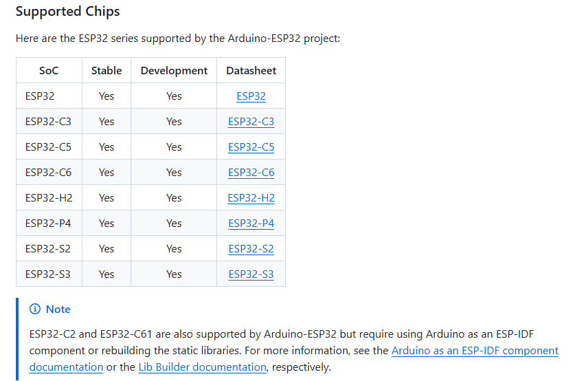Click the Supported Chips heading
584x381 pixels.
coord(68,11)
